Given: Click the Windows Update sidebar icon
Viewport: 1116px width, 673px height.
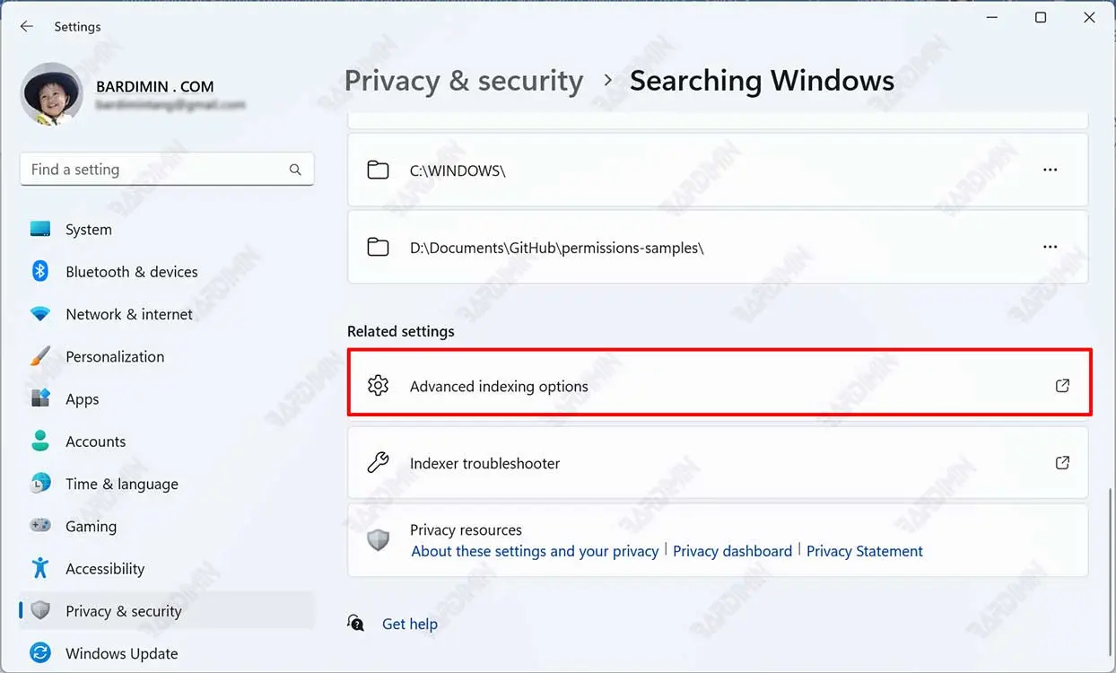Looking at the screenshot, I should click(x=40, y=653).
